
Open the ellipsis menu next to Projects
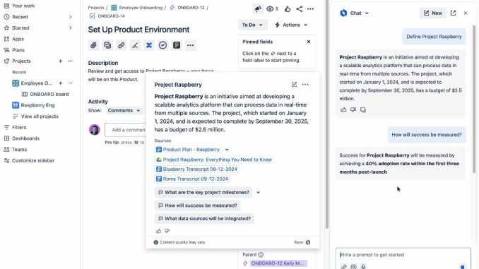70,61
